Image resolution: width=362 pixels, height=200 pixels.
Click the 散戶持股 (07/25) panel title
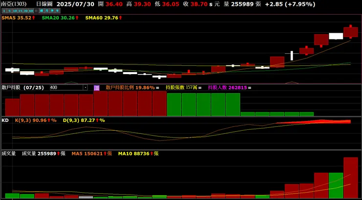tap(23, 88)
